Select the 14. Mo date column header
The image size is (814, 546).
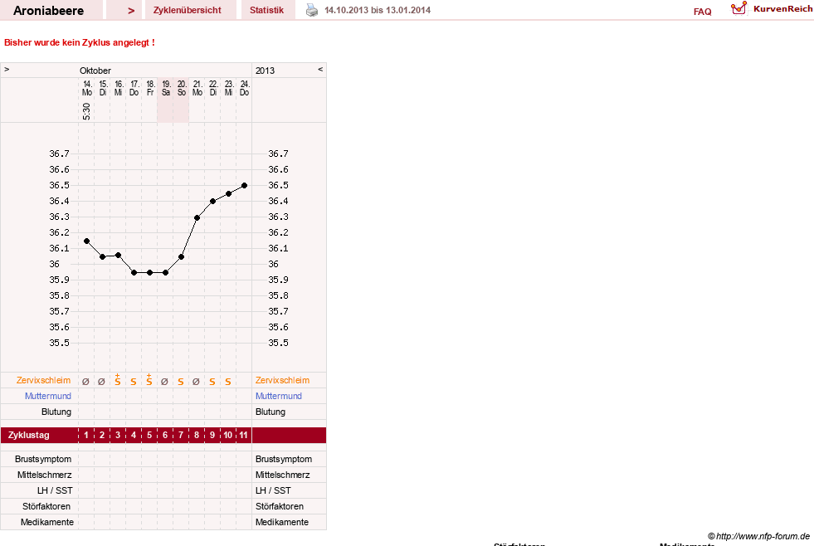coord(86,88)
